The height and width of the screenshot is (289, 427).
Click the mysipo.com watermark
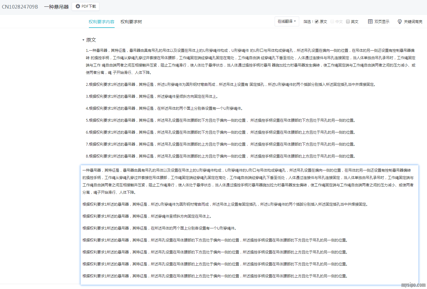pyautogui.click(x=413, y=285)
